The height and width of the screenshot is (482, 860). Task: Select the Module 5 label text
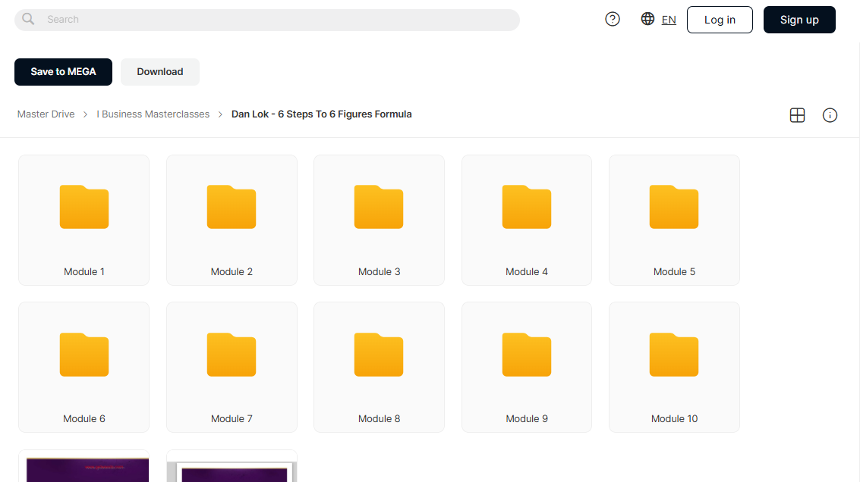point(674,271)
